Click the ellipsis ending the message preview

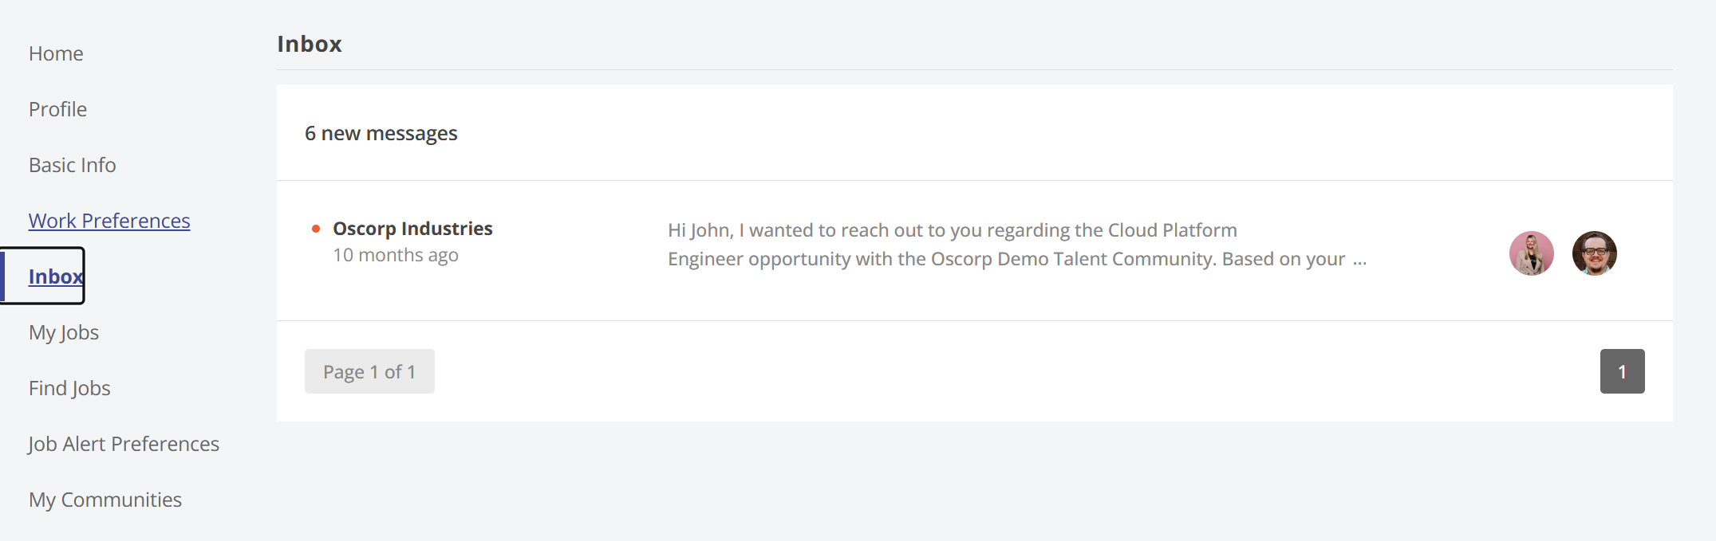pos(1359,260)
